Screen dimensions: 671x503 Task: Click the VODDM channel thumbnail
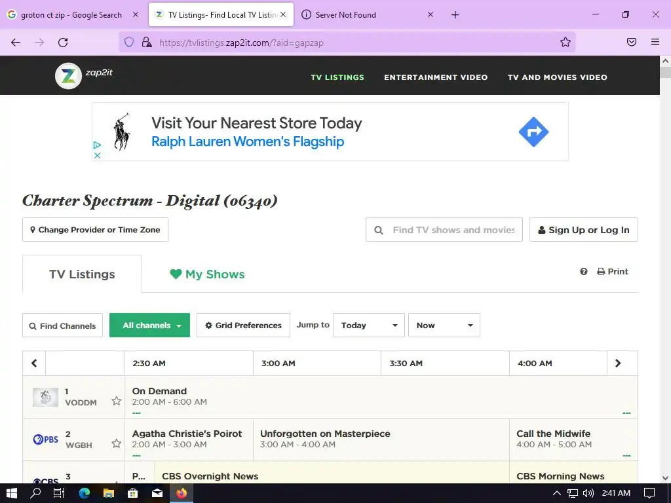[x=45, y=398]
